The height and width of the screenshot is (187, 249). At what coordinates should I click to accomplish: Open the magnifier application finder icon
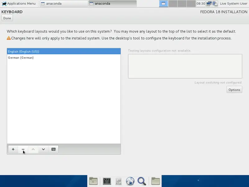click(x=142, y=181)
